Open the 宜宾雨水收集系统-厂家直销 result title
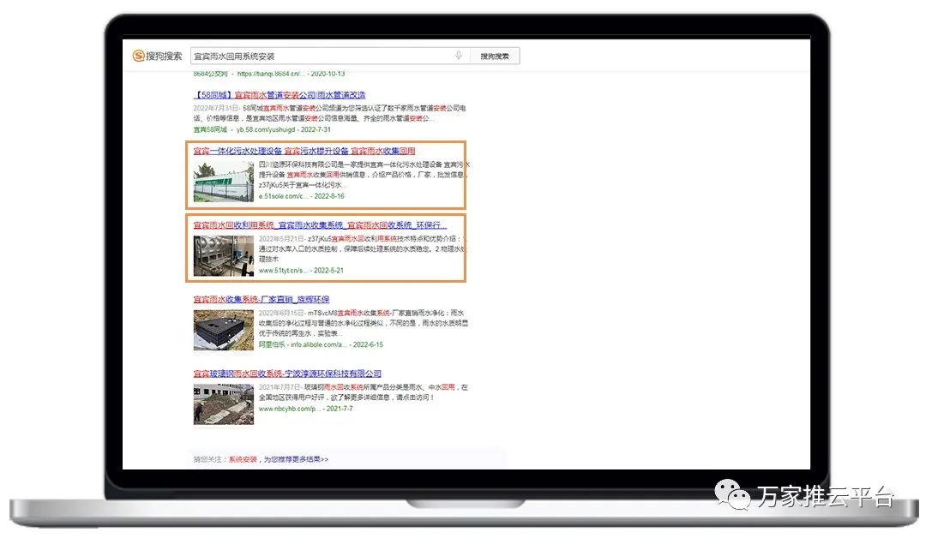Screen dimensions: 926x538 coord(261,300)
